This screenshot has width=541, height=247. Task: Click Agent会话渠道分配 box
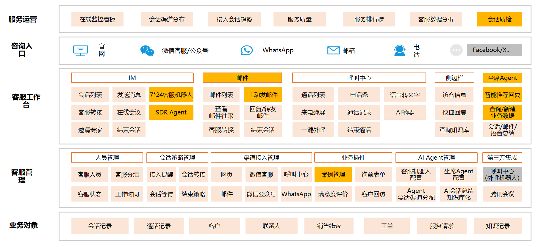coord(416,194)
